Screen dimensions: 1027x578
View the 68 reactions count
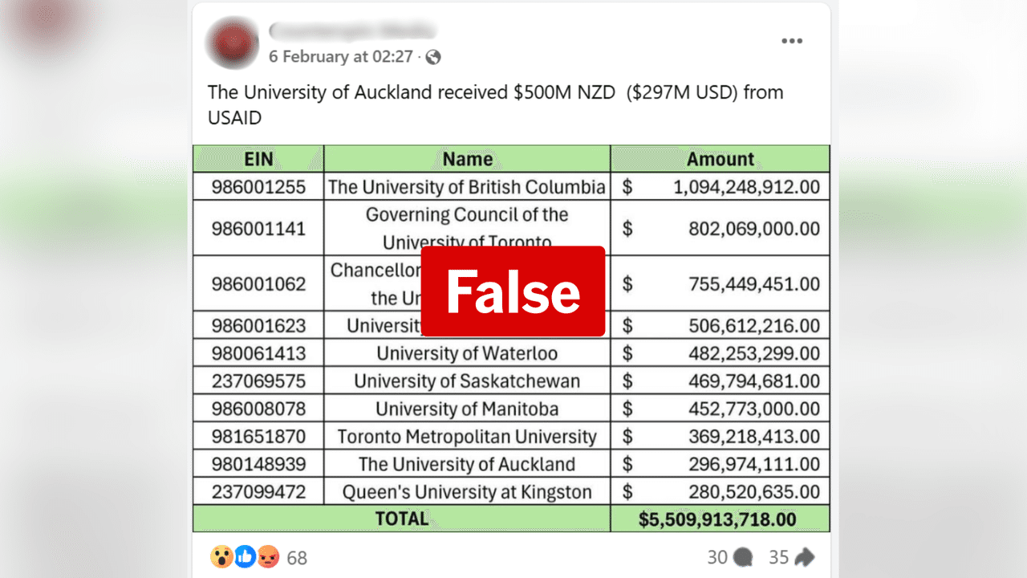(297, 556)
